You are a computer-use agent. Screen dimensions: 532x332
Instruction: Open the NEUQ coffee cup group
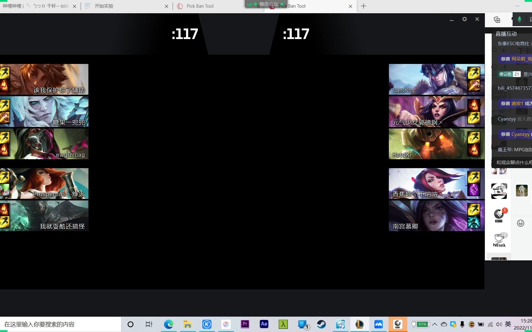499,240
